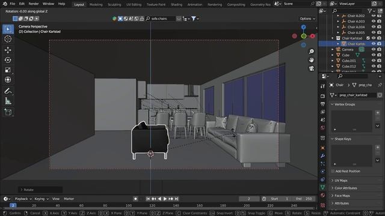
Task: Switch to the Animation workspace tab
Action: click(195, 5)
